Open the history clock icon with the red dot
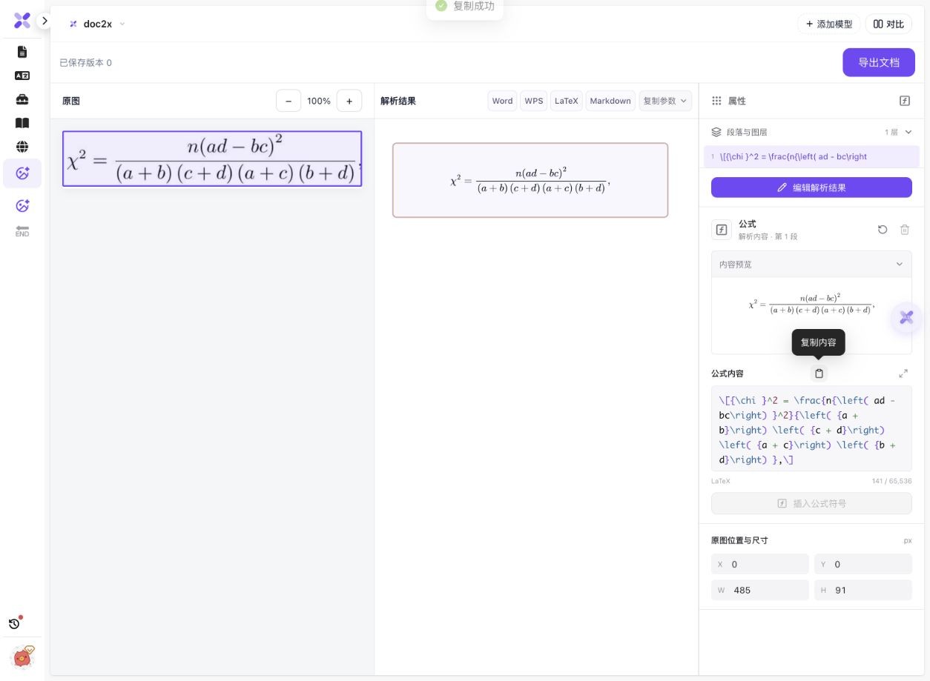This screenshot has width=930, height=681. point(15,623)
